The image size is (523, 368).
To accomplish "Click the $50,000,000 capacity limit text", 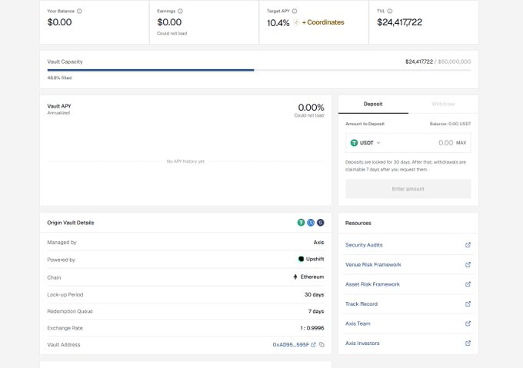I will pyautogui.click(x=455, y=61).
